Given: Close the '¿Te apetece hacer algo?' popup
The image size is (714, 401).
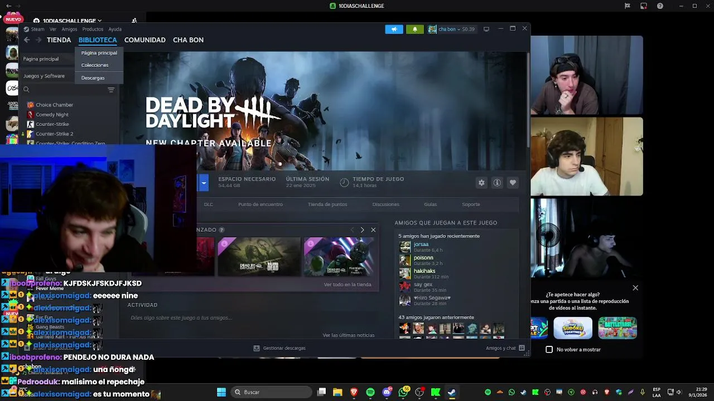Looking at the screenshot, I should click(x=635, y=288).
